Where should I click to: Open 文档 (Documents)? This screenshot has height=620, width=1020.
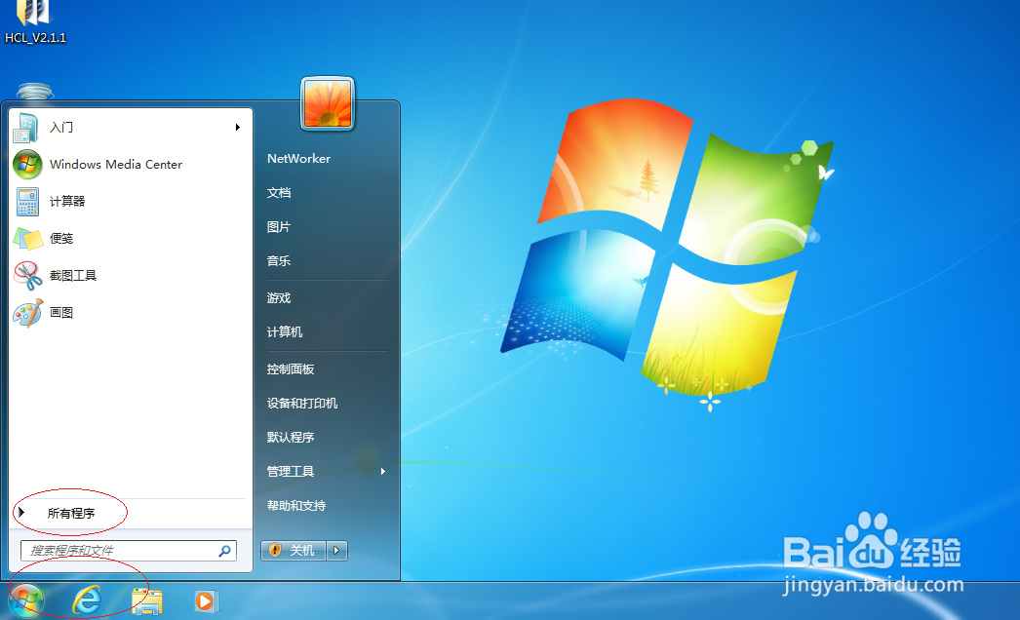coord(279,193)
